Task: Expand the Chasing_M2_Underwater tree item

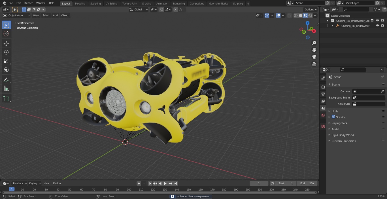Action: click(333, 26)
